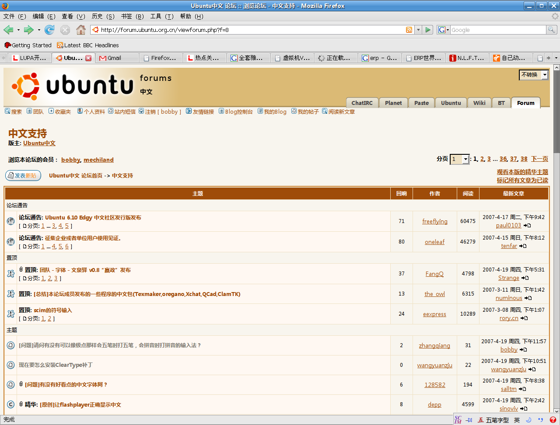
Task: Open the Wiki site tab
Action: 479,103
